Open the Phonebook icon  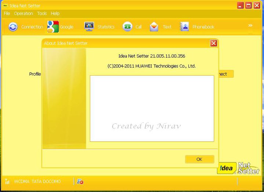184,27
